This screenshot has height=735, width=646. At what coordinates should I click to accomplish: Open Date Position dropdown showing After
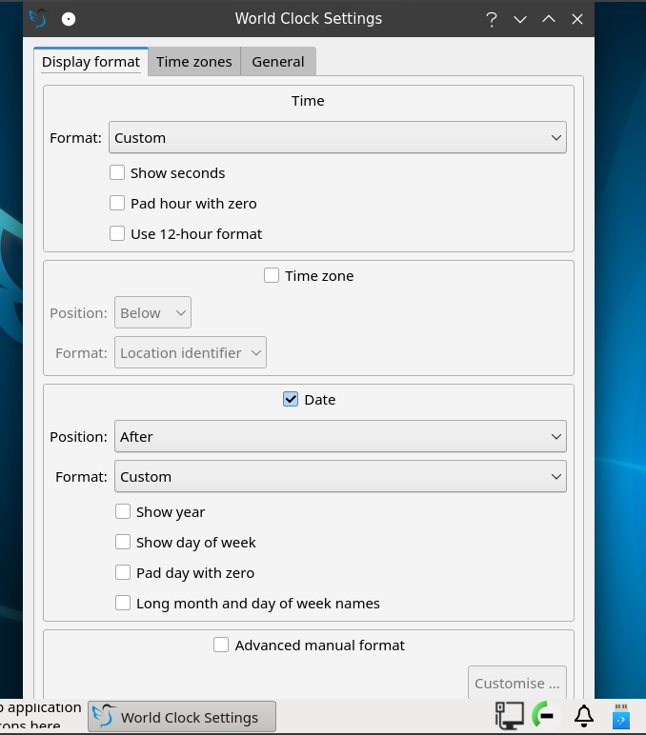point(340,436)
